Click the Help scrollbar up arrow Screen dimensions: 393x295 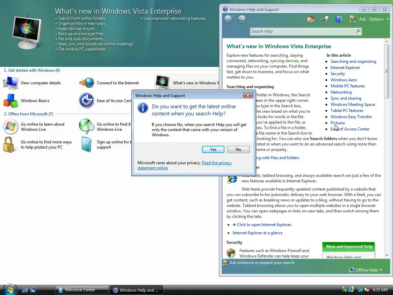pyautogui.click(x=387, y=41)
